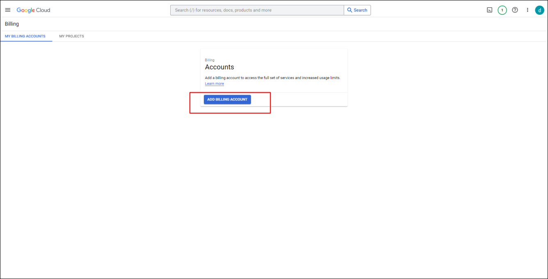
Task: Open the three-dot settings menu
Action: coord(527,10)
